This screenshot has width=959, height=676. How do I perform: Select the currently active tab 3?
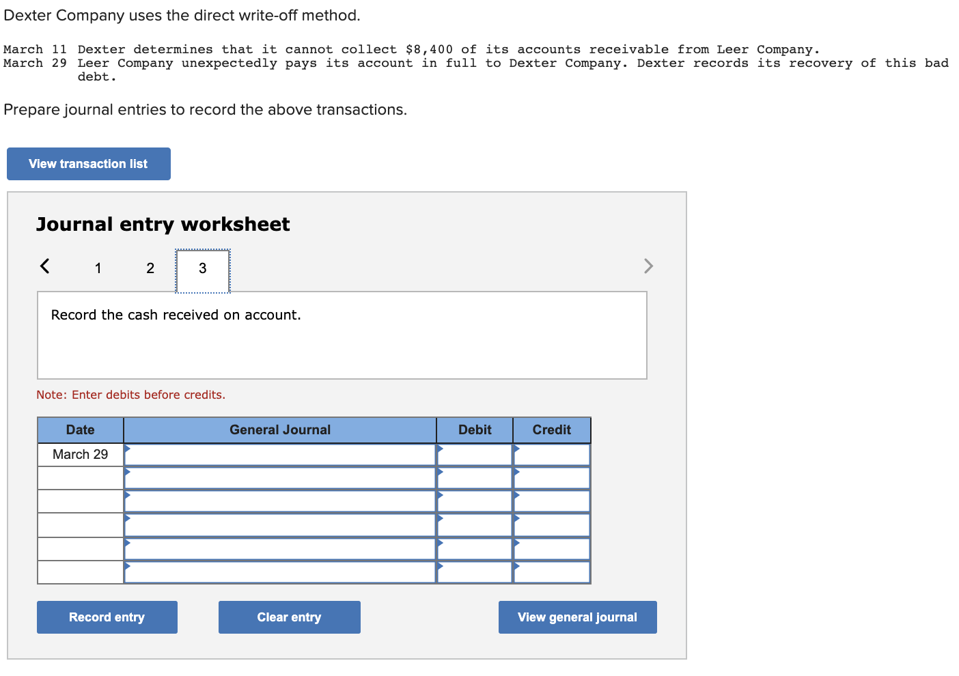point(202,269)
